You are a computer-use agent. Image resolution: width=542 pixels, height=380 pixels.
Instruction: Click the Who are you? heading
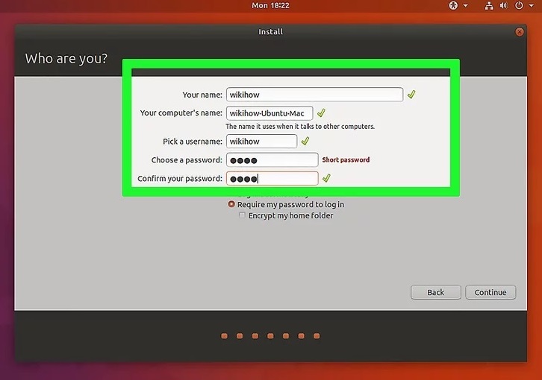[66, 59]
